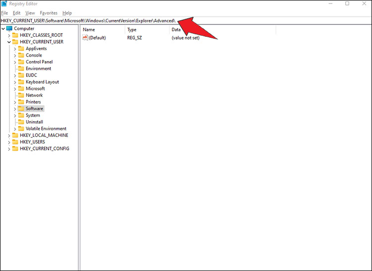The image size is (372, 271).
Task: Click the registry path address bar
Action: pyautogui.click(x=186, y=21)
